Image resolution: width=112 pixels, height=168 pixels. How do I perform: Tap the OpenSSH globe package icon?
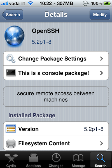[x=14, y=36]
